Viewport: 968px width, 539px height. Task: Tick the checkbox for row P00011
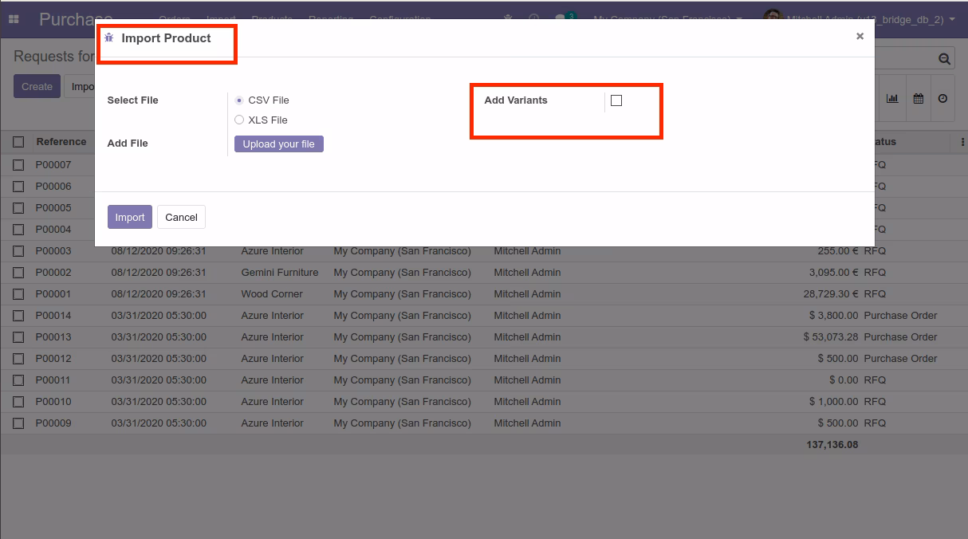[x=18, y=380]
